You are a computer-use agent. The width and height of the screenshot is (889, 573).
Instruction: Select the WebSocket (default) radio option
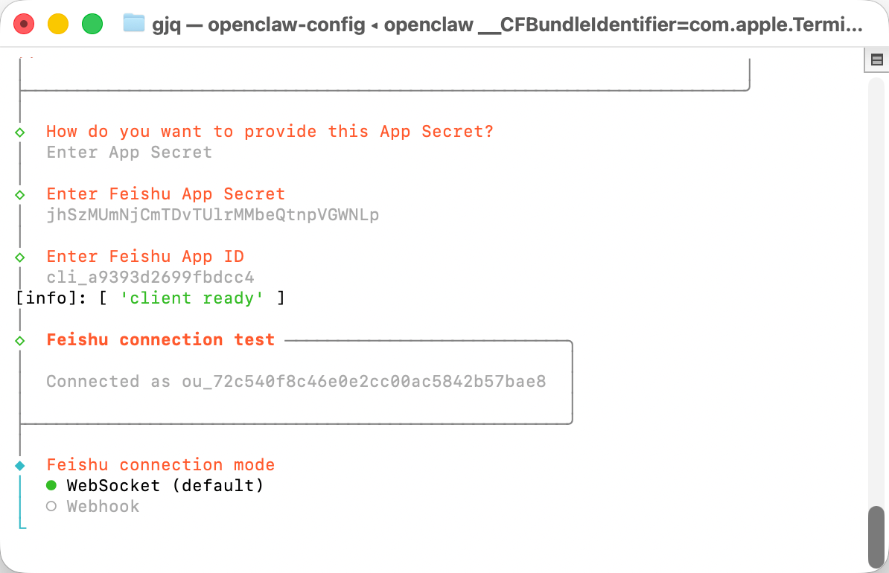51,485
